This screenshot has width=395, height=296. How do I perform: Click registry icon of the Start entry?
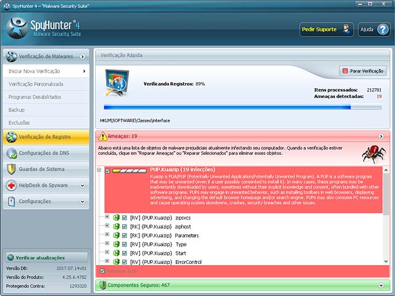coord(116,253)
